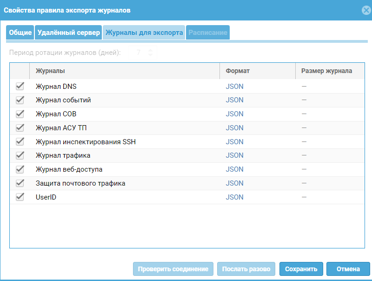Disable Защита почтового трафика export
Image resolution: width=372 pixels, height=281 pixels.
[20, 183]
